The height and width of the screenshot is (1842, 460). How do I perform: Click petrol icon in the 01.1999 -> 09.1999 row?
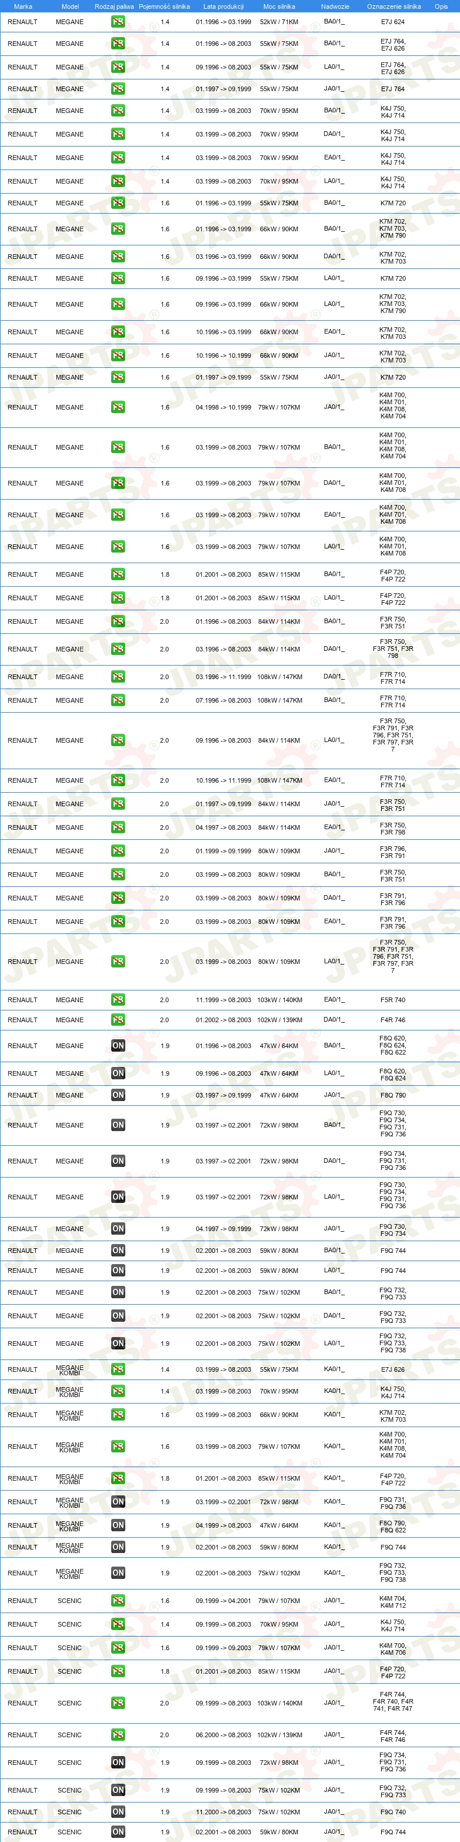[x=118, y=851]
